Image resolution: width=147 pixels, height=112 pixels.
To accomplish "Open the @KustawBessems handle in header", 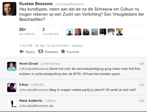I will coord(70,4).
